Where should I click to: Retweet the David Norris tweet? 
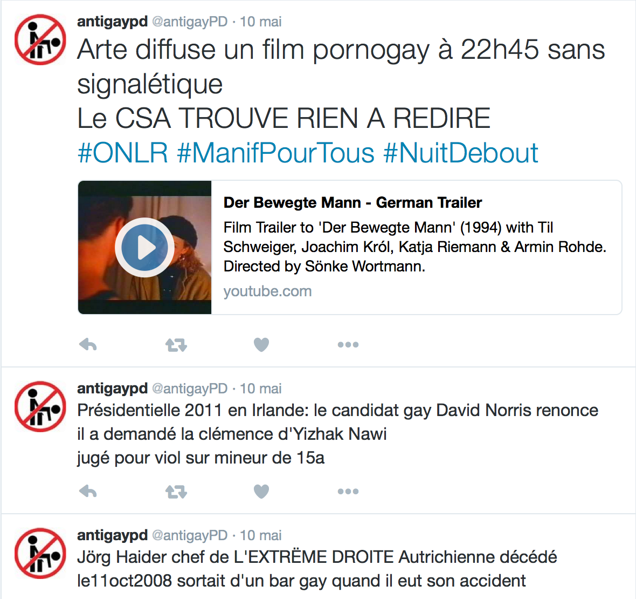176,492
